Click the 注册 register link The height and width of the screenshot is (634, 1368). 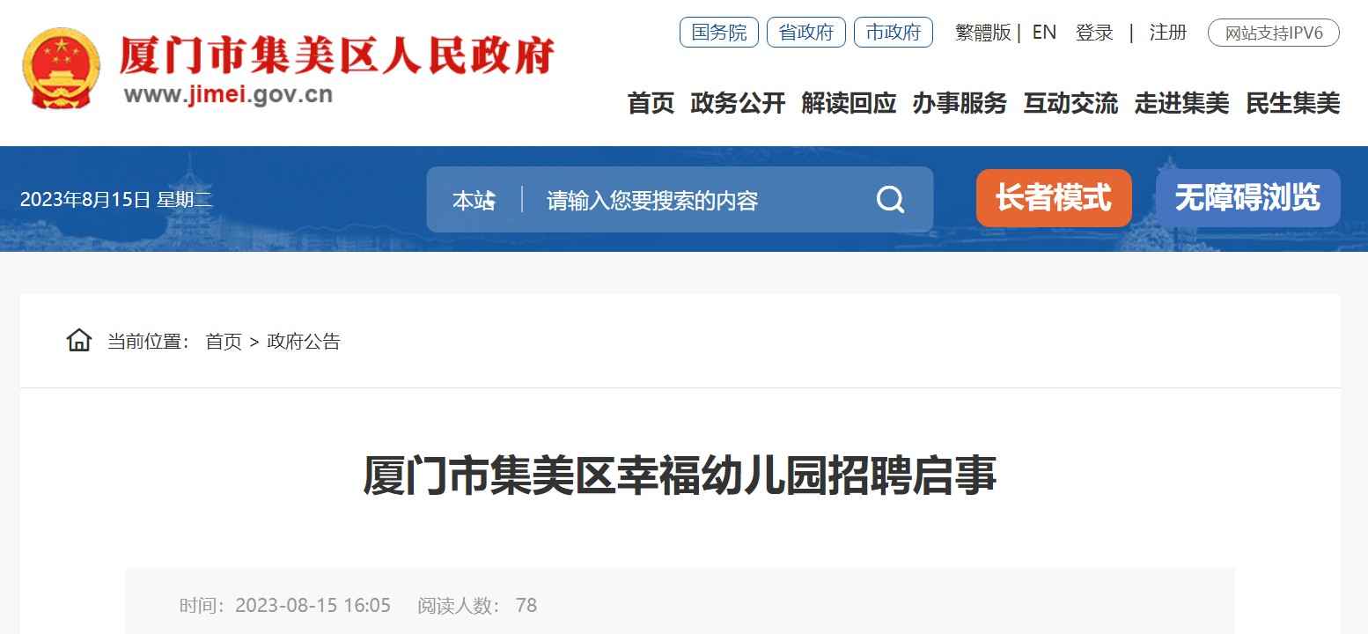coord(1168,33)
